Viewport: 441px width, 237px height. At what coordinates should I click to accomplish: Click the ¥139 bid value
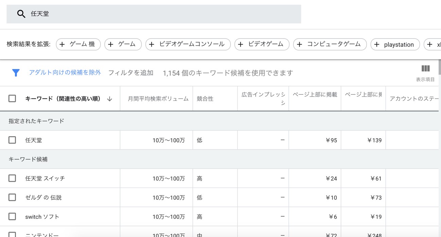(374, 140)
